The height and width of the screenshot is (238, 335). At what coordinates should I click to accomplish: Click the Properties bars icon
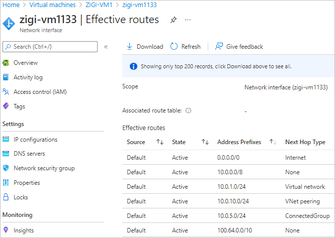click(6, 183)
